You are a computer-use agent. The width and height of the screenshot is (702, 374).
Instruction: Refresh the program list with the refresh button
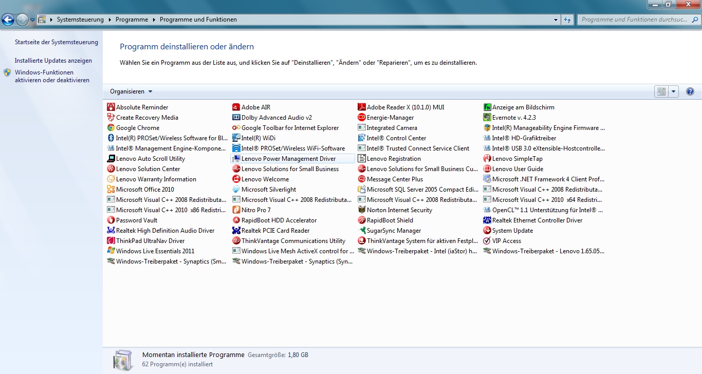click(567, 20)
